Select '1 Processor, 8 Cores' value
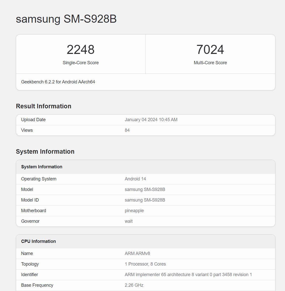 tap(145, 264)
